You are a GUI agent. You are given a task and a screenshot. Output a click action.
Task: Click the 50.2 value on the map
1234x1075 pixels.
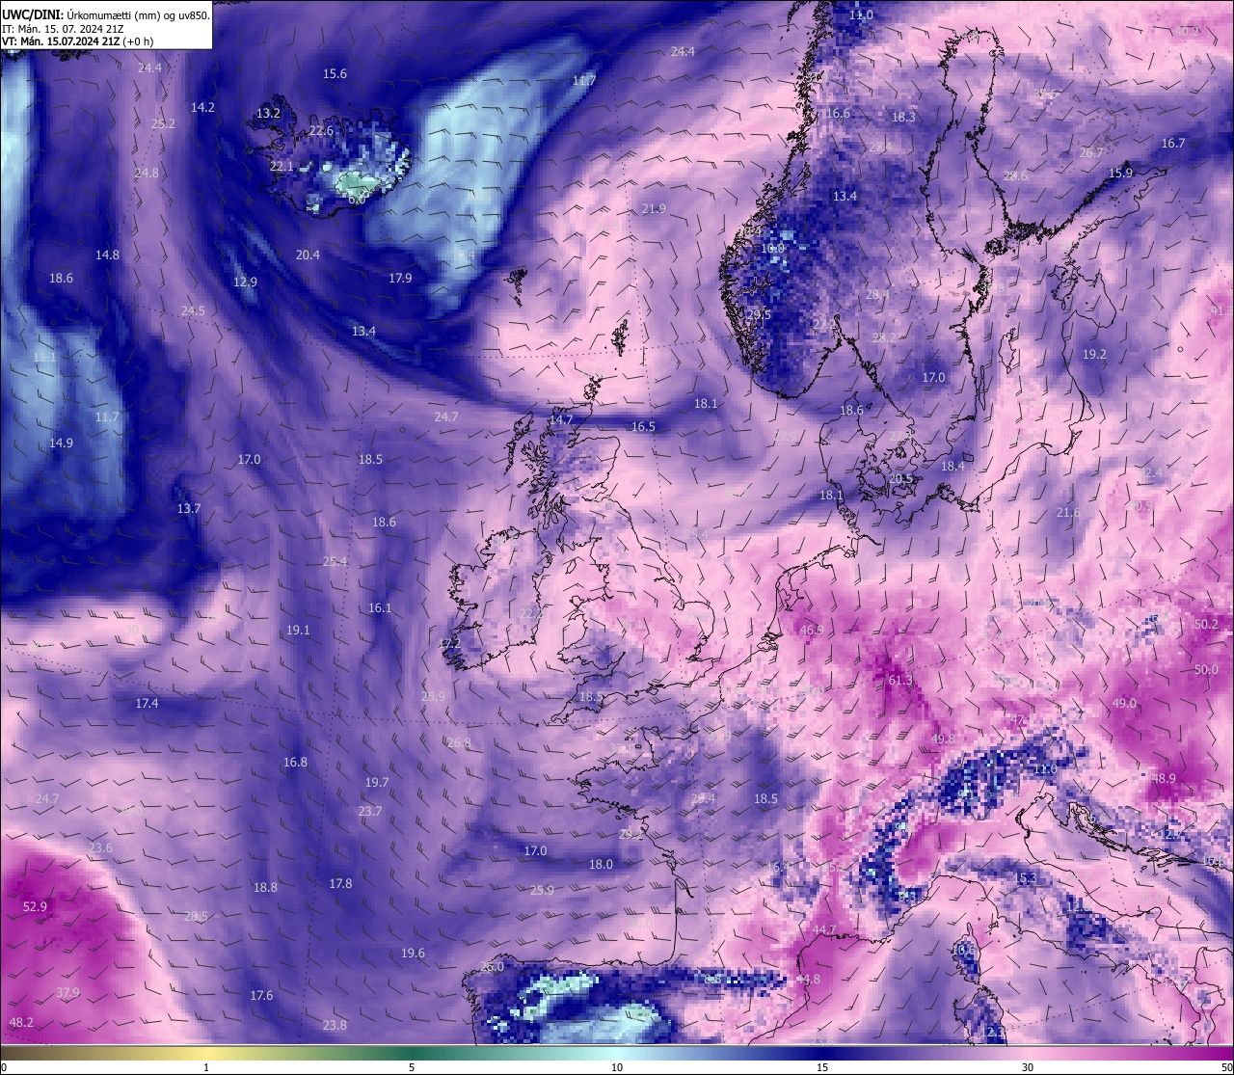click(x=1206, y=625)
